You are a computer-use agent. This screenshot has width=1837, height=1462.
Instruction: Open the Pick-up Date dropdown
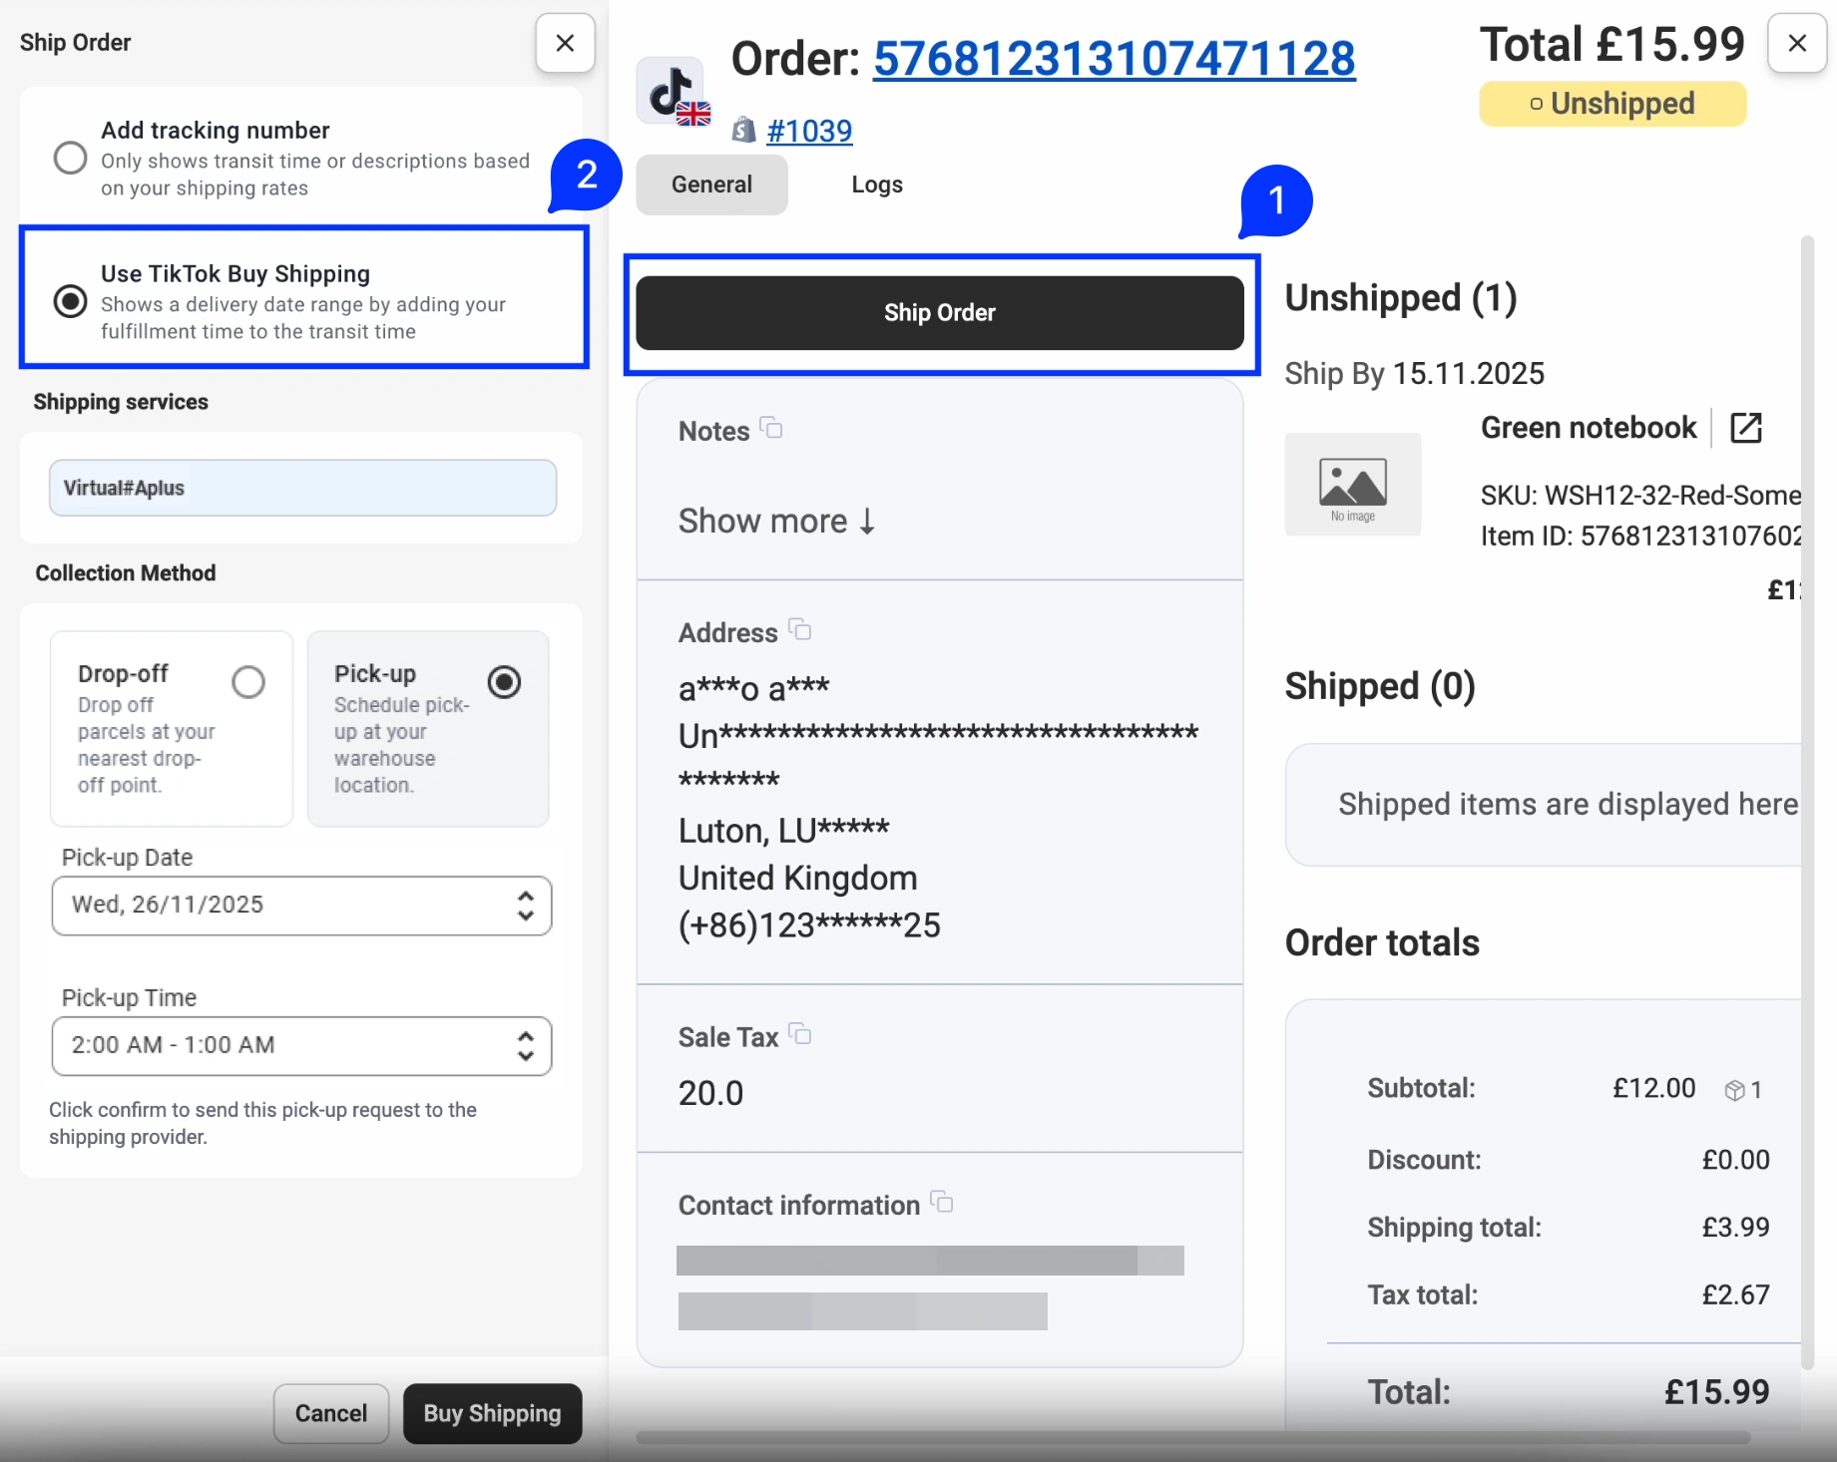pyautogui.click(x=301, y=906)
